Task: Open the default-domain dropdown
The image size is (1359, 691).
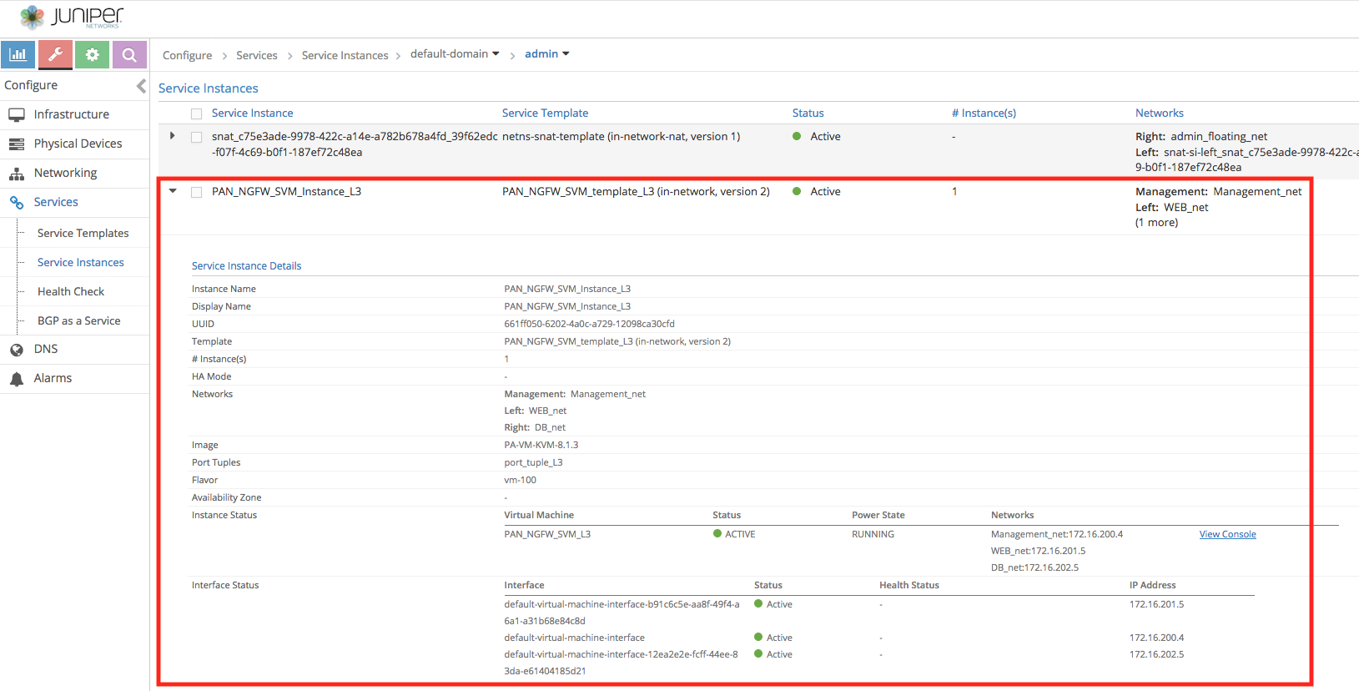Action: 455,53
